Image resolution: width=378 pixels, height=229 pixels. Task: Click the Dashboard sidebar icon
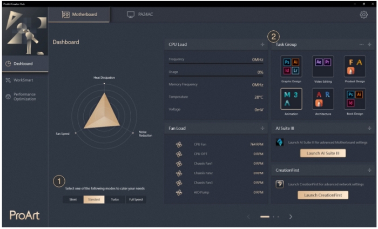[8, 64]
